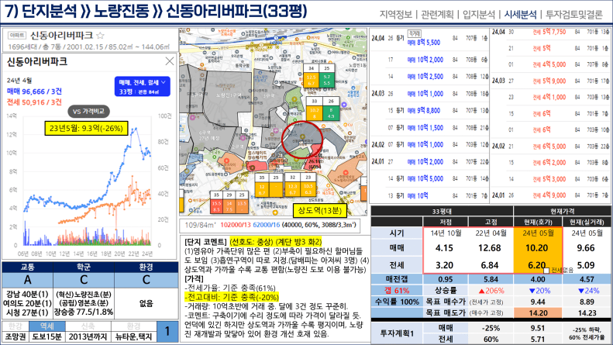This screenshot has width=613, height=345.
Task: Click the 전세 5억 9,000 transaction row
Action: (x=550, y=81)
